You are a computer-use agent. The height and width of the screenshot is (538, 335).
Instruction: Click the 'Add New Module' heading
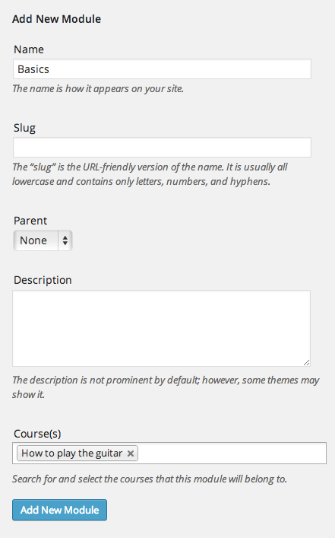56,19
